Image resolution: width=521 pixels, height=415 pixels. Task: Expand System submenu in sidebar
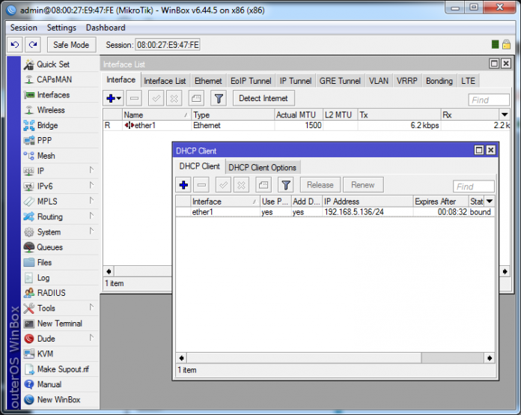pos(91,231)
